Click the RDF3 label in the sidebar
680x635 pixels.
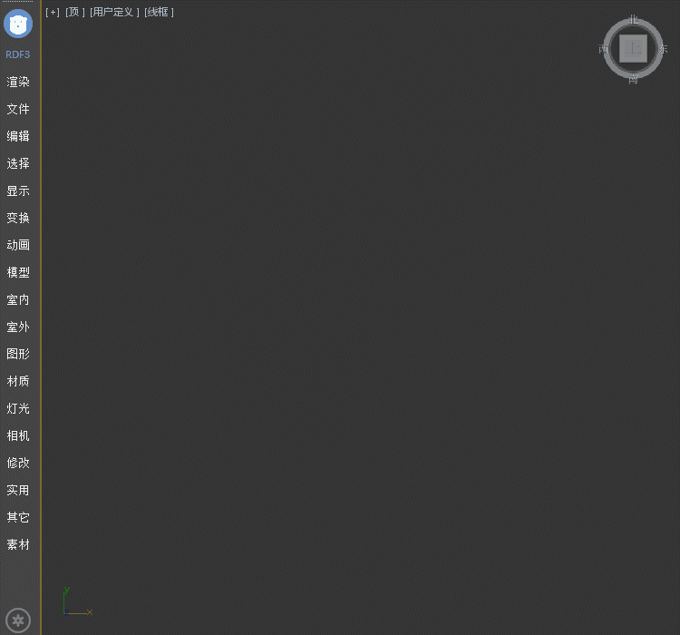pos(18,54)
